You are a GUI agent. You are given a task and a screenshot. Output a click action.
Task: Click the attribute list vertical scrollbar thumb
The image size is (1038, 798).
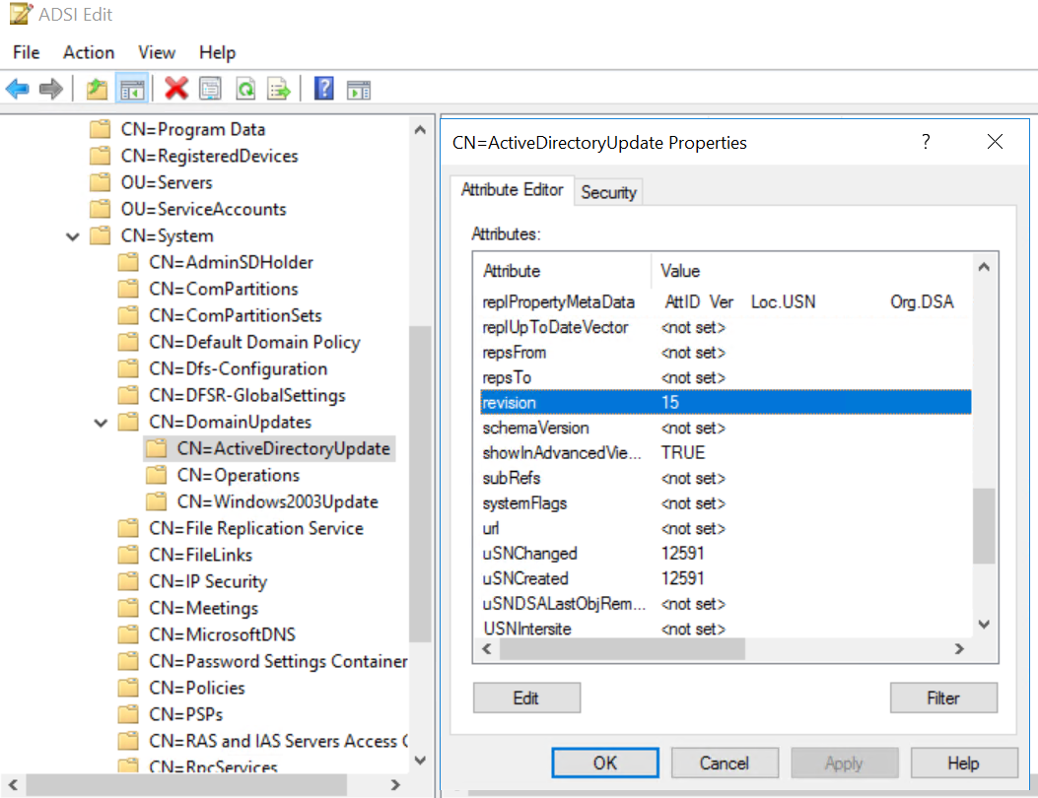982,526
